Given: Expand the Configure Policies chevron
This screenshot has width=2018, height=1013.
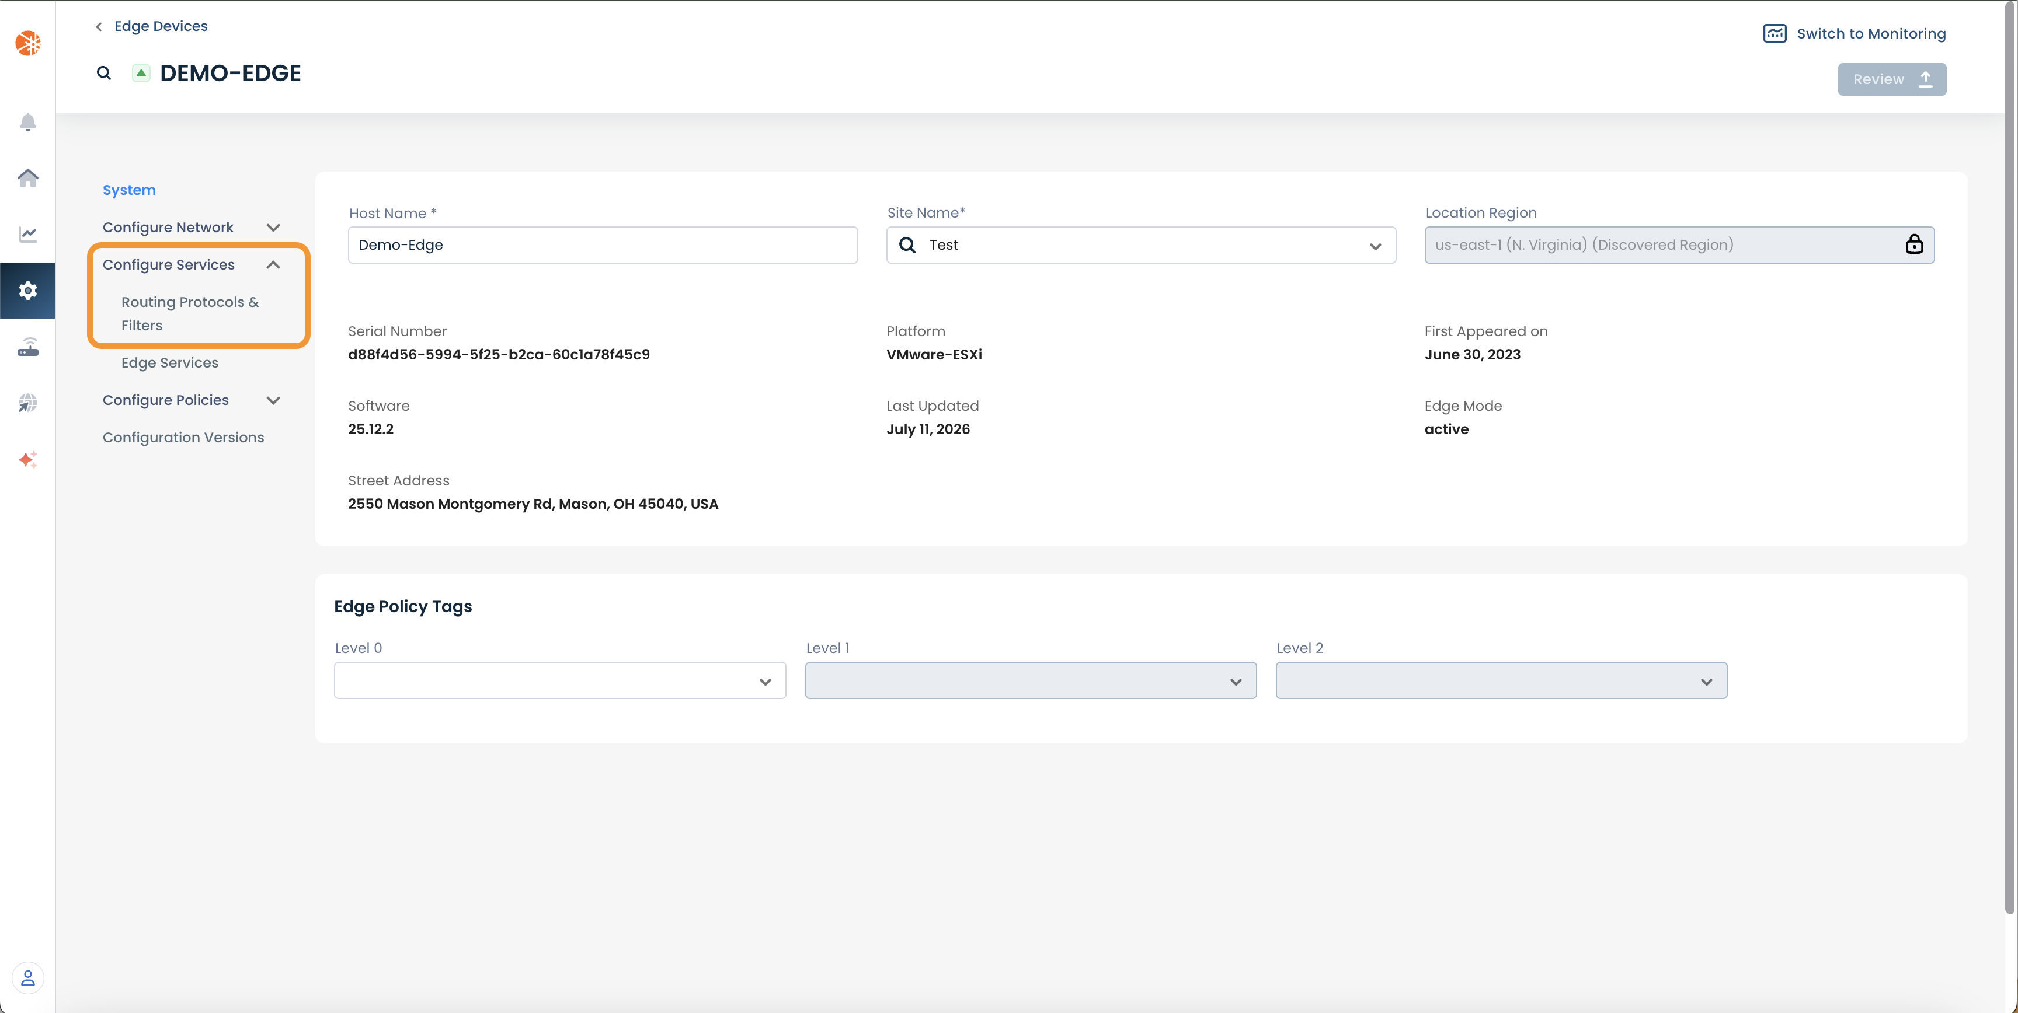Looking at the screenshot, I should (x=273, y=401).
